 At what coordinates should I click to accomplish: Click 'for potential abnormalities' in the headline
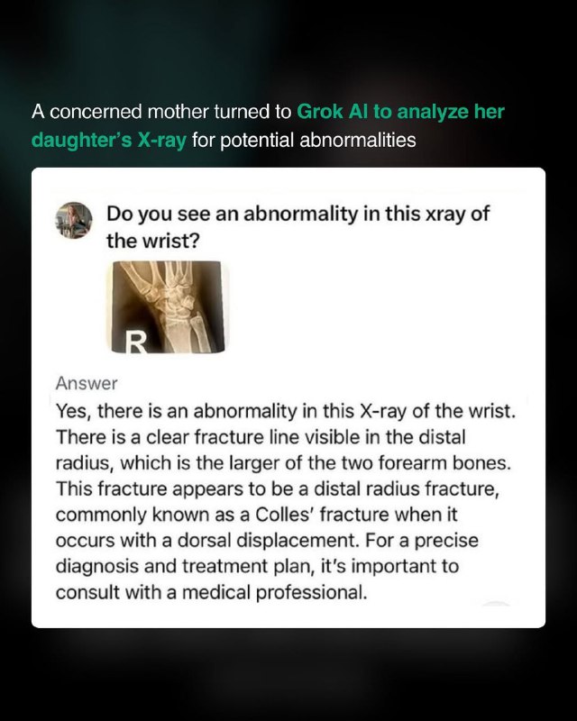click(x=304, y=140)
